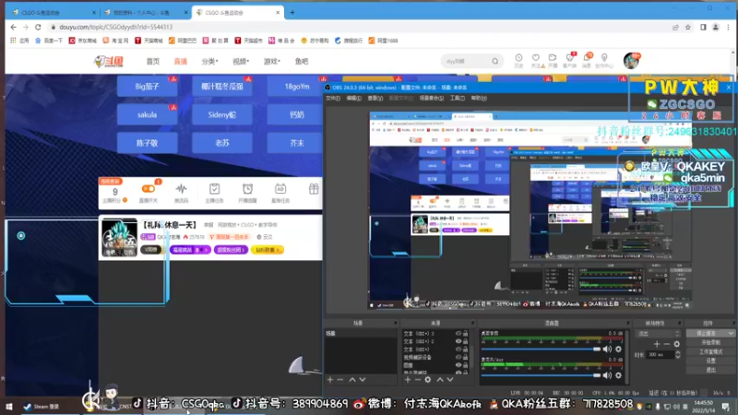738x415 pixels.
Task: Add a source with OBS 来源 plus button
Action: click(x=408, y=379)
